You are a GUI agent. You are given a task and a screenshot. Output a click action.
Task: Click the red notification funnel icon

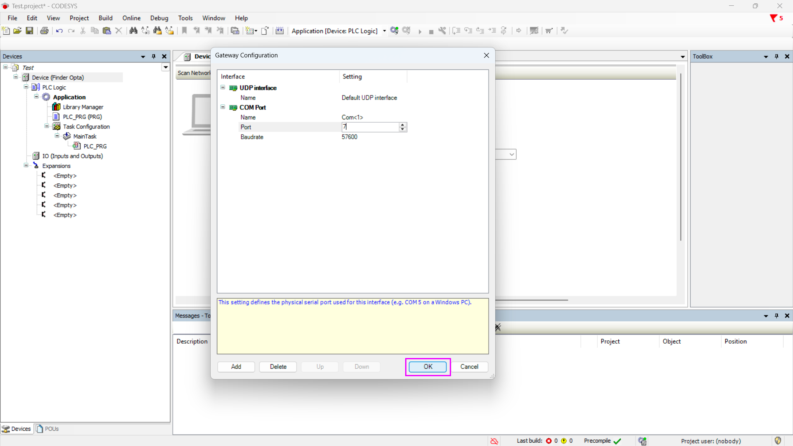pos(773,18)
